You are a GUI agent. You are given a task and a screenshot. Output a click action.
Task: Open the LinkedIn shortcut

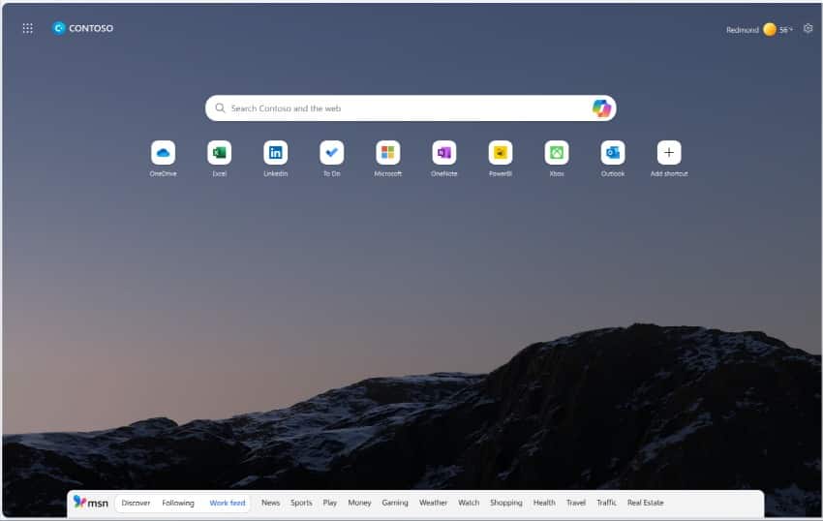(276, 153)
